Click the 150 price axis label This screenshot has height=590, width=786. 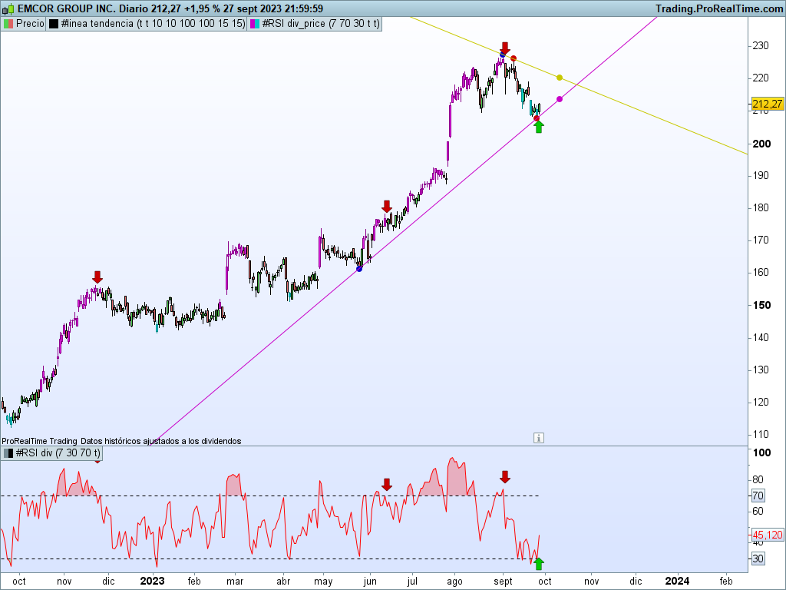click(x=761, y=305)
